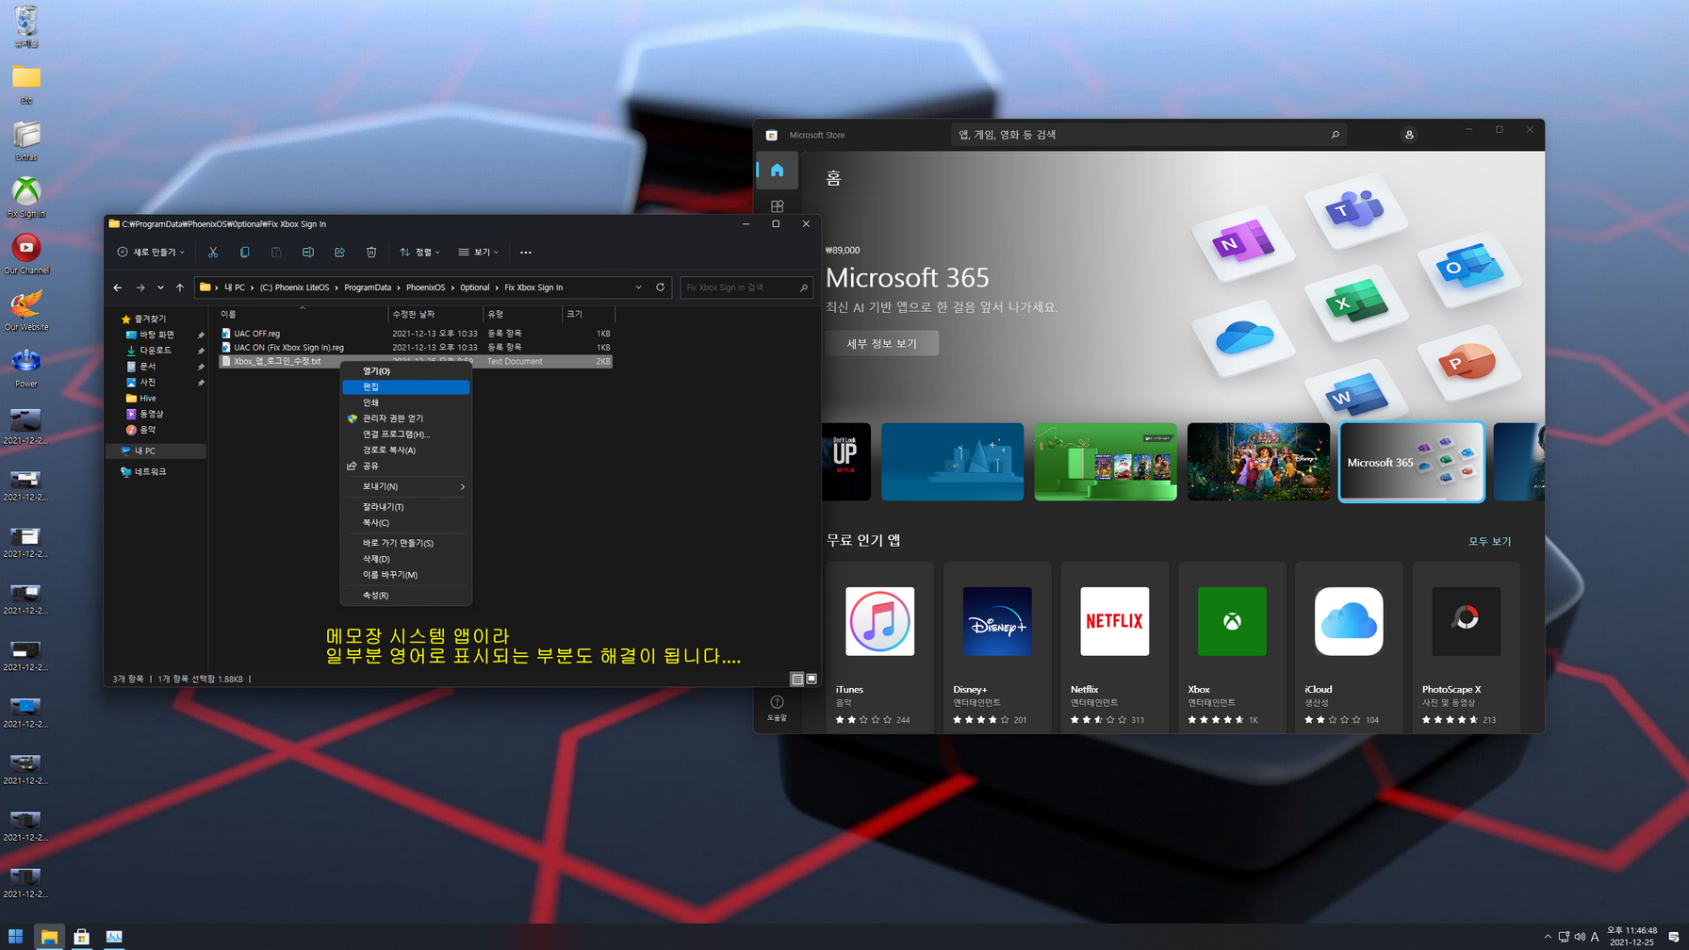This screenshot has width=1689, height=950.
Task: Open the Netflix app card in Store
Action: coord(1114,647)
